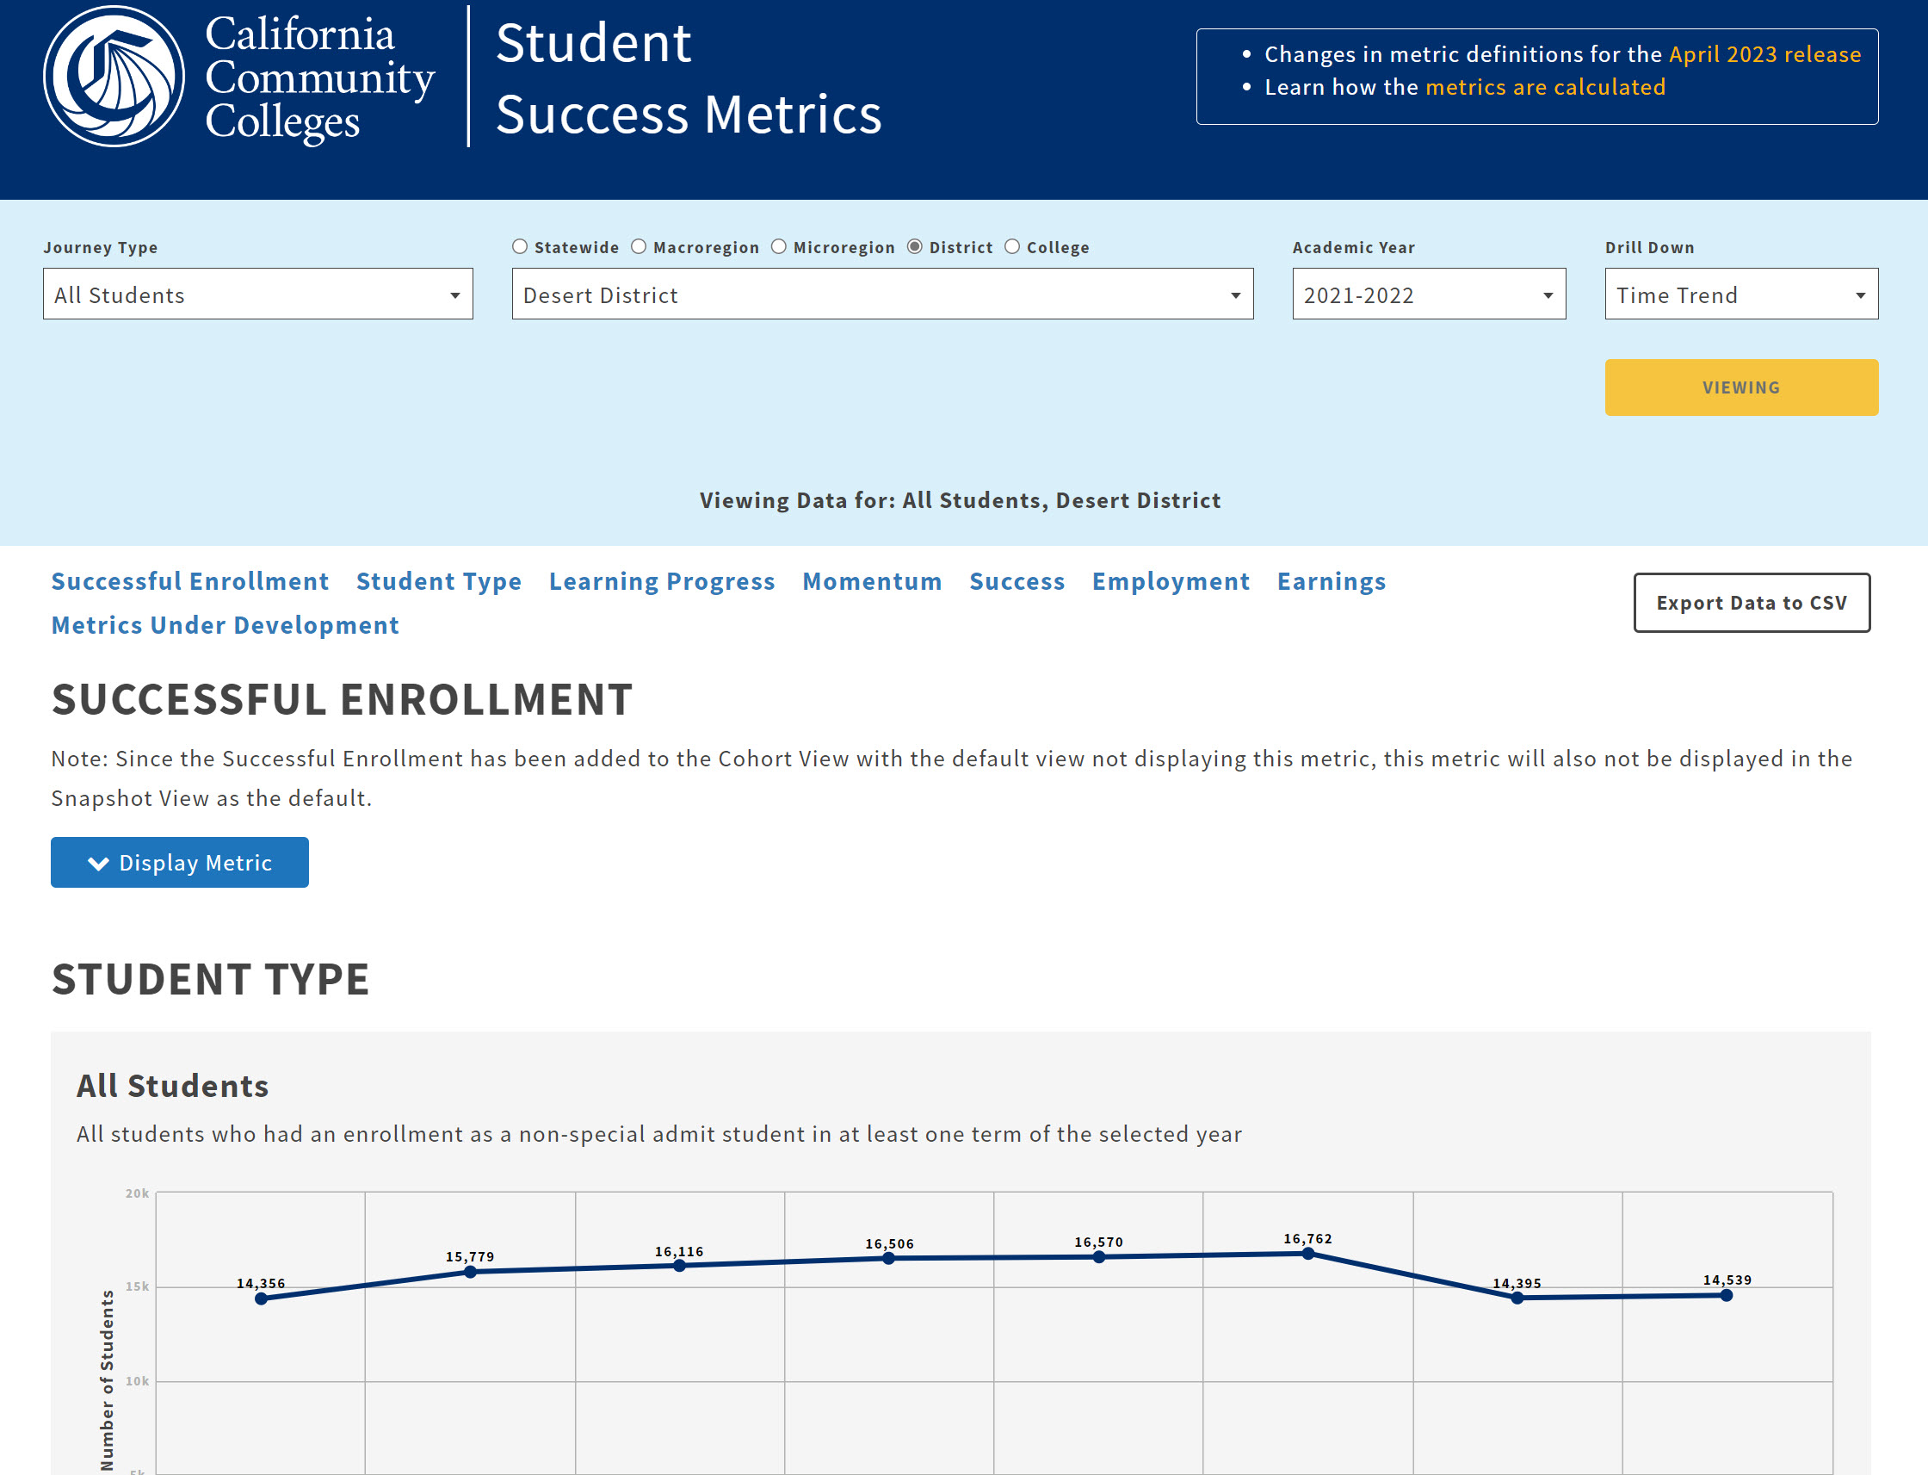Expand the Display Metric section

tap(180, 862)
